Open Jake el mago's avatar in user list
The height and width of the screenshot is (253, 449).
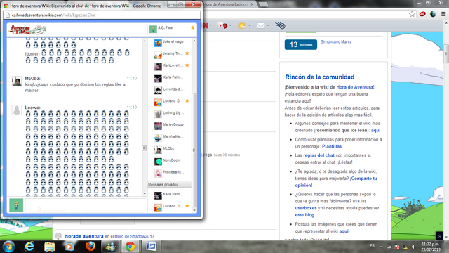[x=158, y=43]
